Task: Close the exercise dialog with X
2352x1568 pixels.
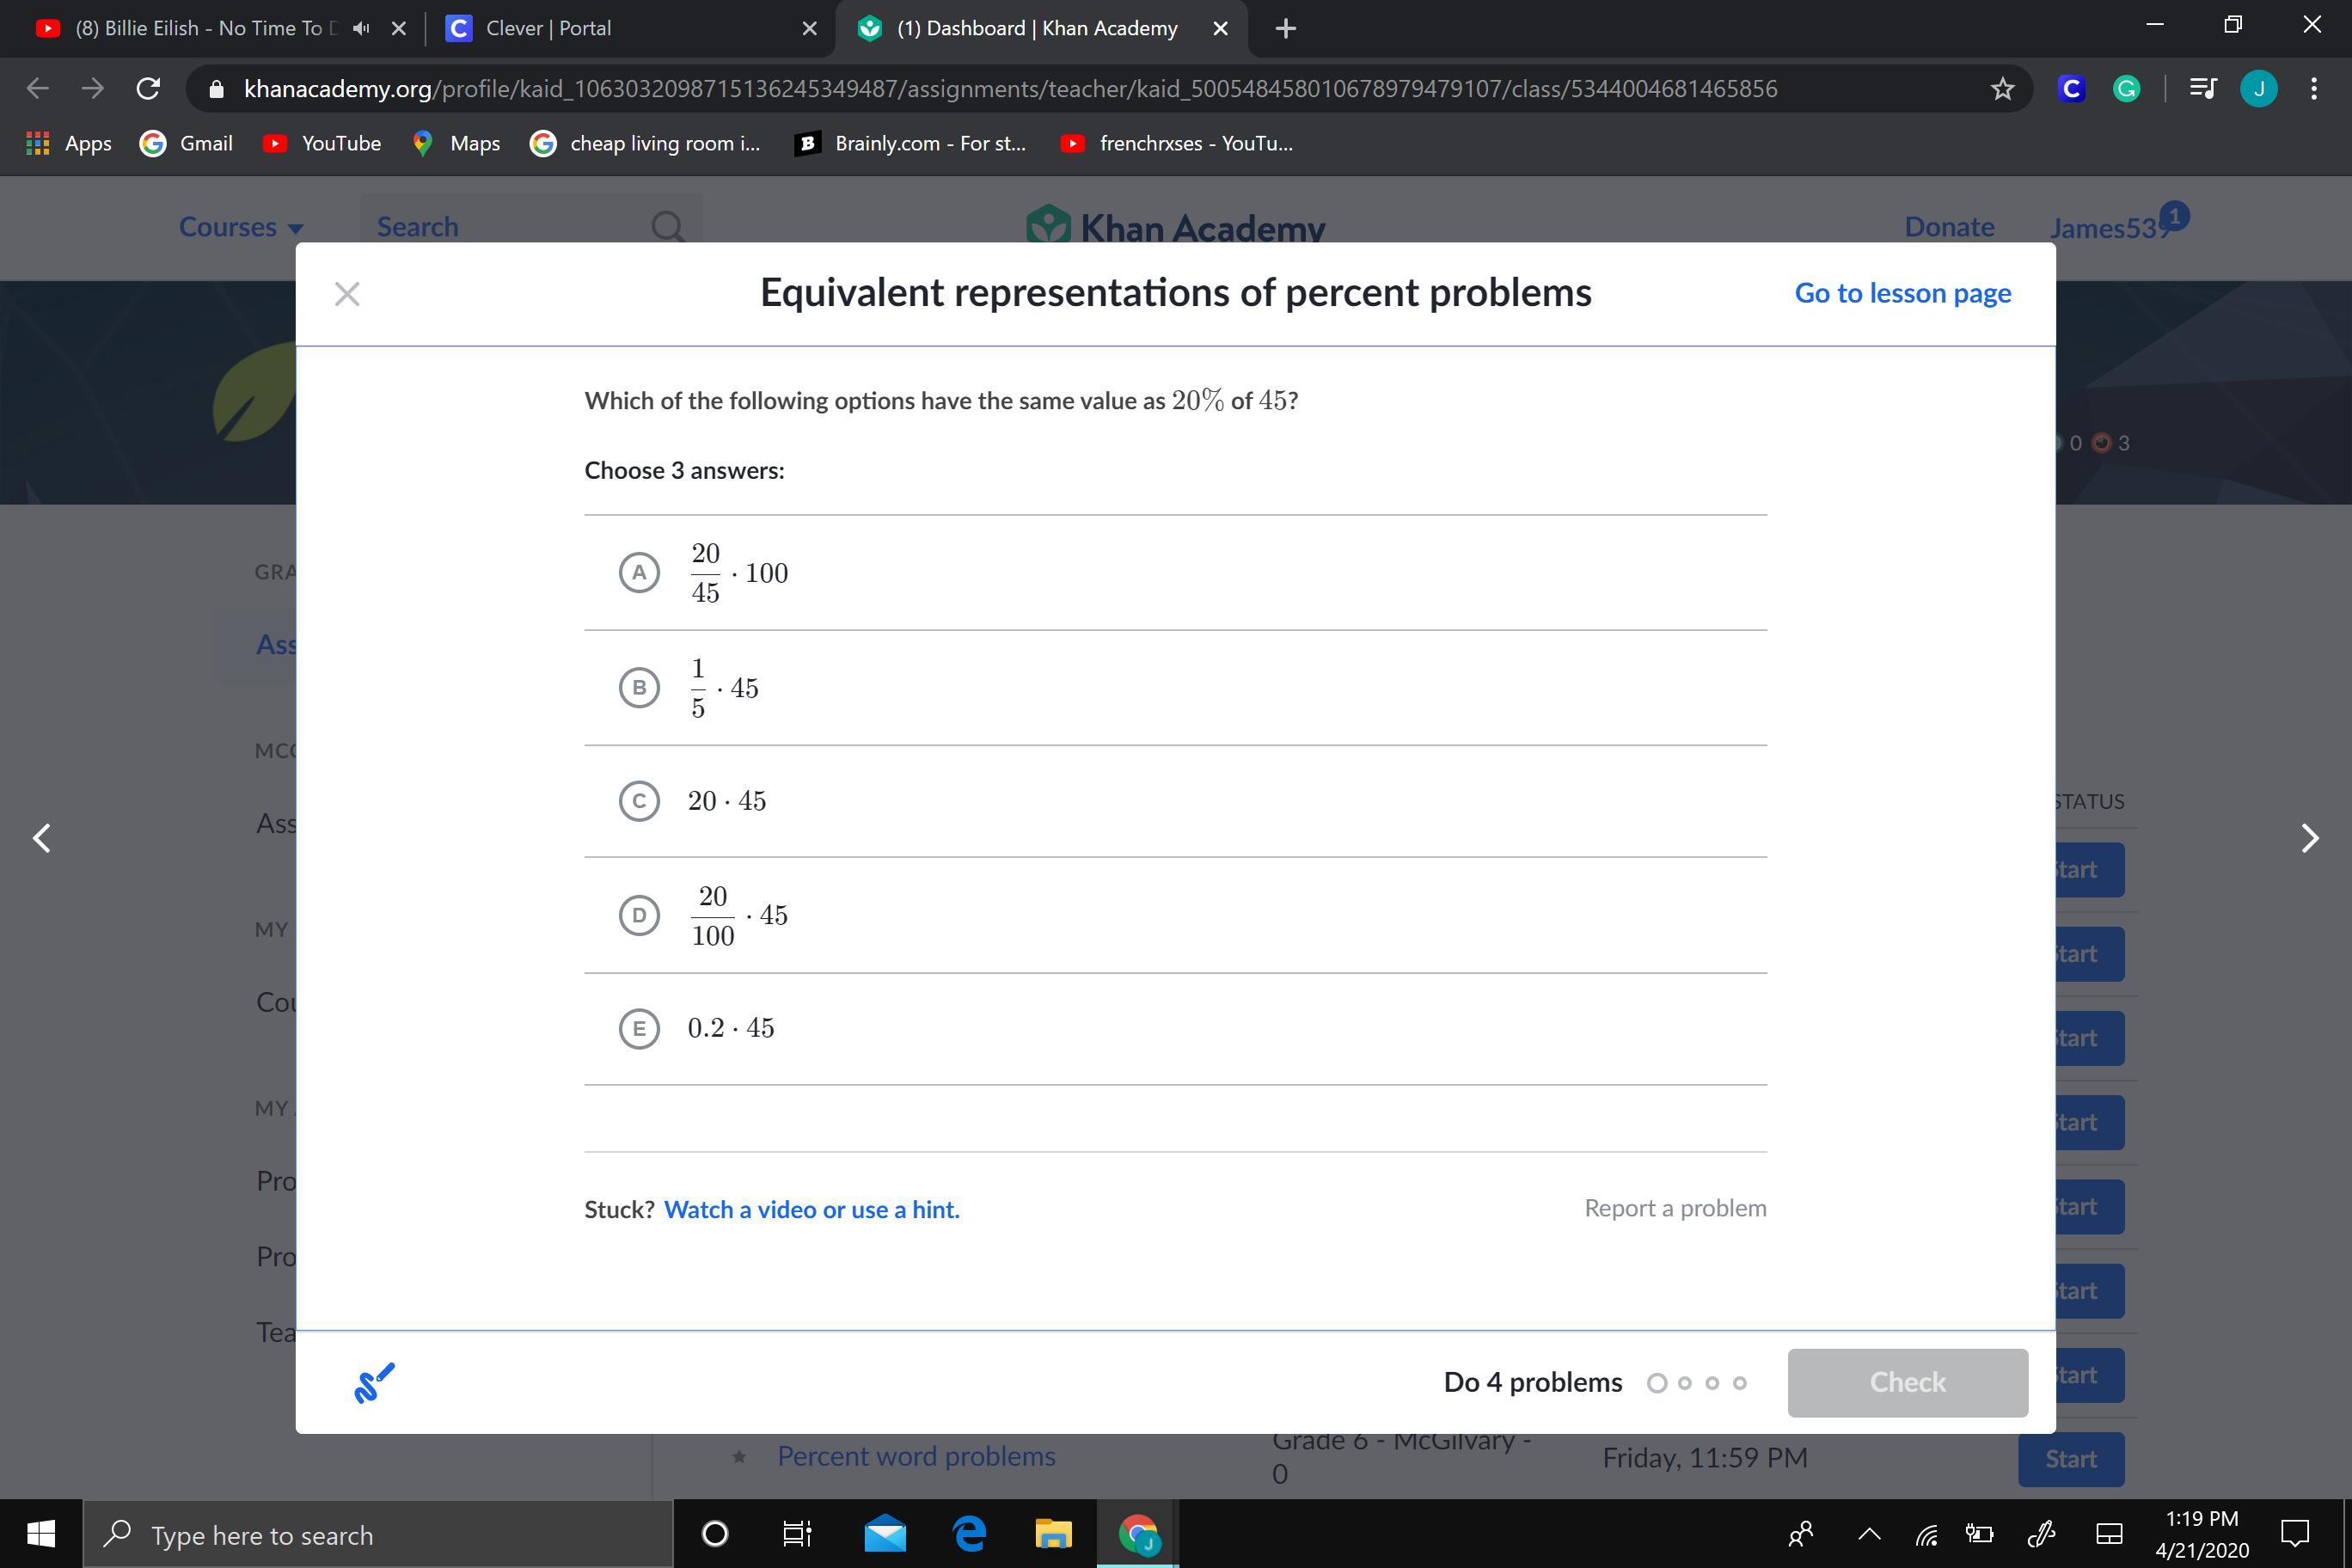Action: (347, 294)
